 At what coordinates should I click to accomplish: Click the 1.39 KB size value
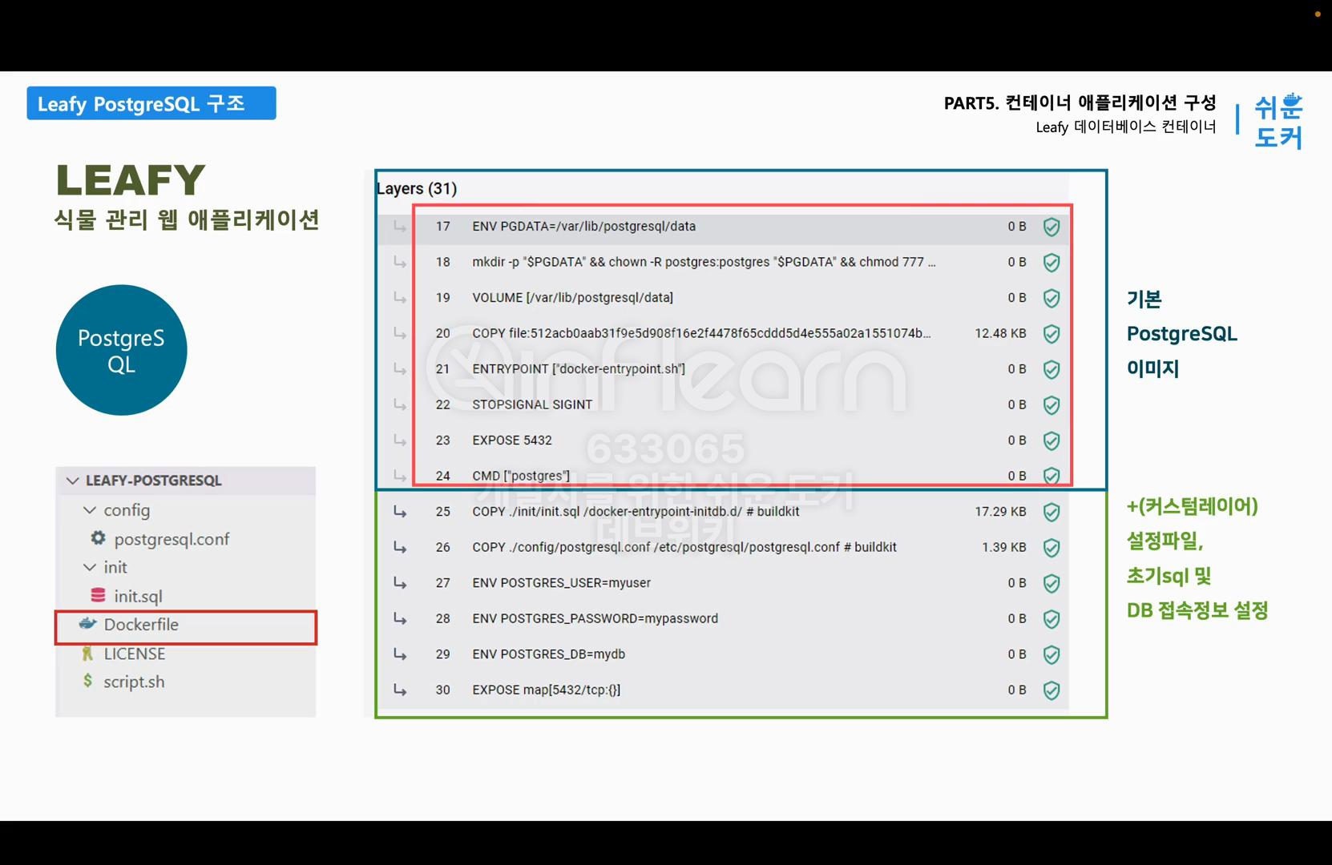point(1004,547)
